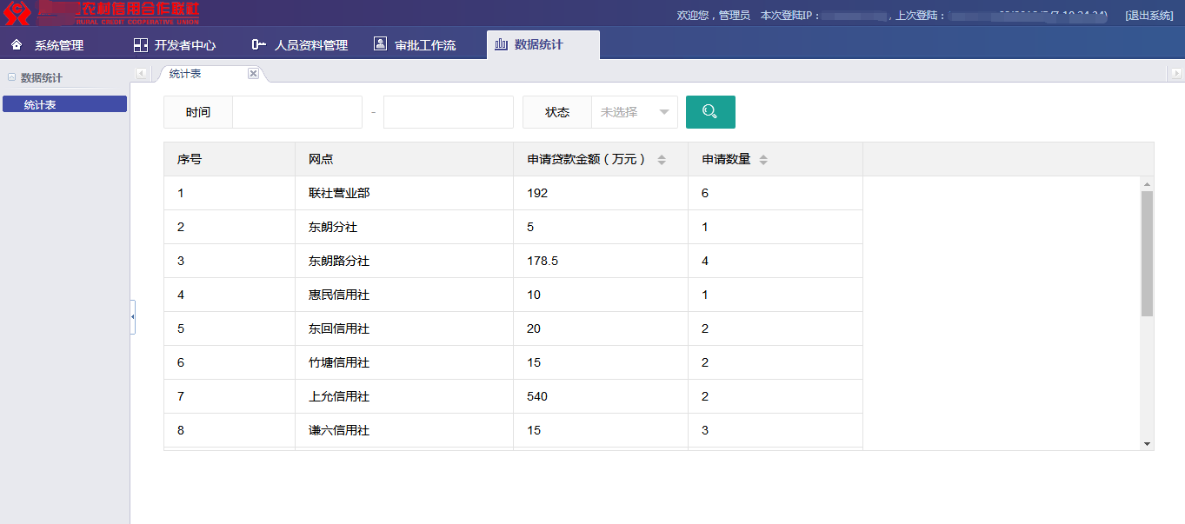This screenshot has width=1185, height=524.
Task: Click the start time input field
Action: point(296,112)
